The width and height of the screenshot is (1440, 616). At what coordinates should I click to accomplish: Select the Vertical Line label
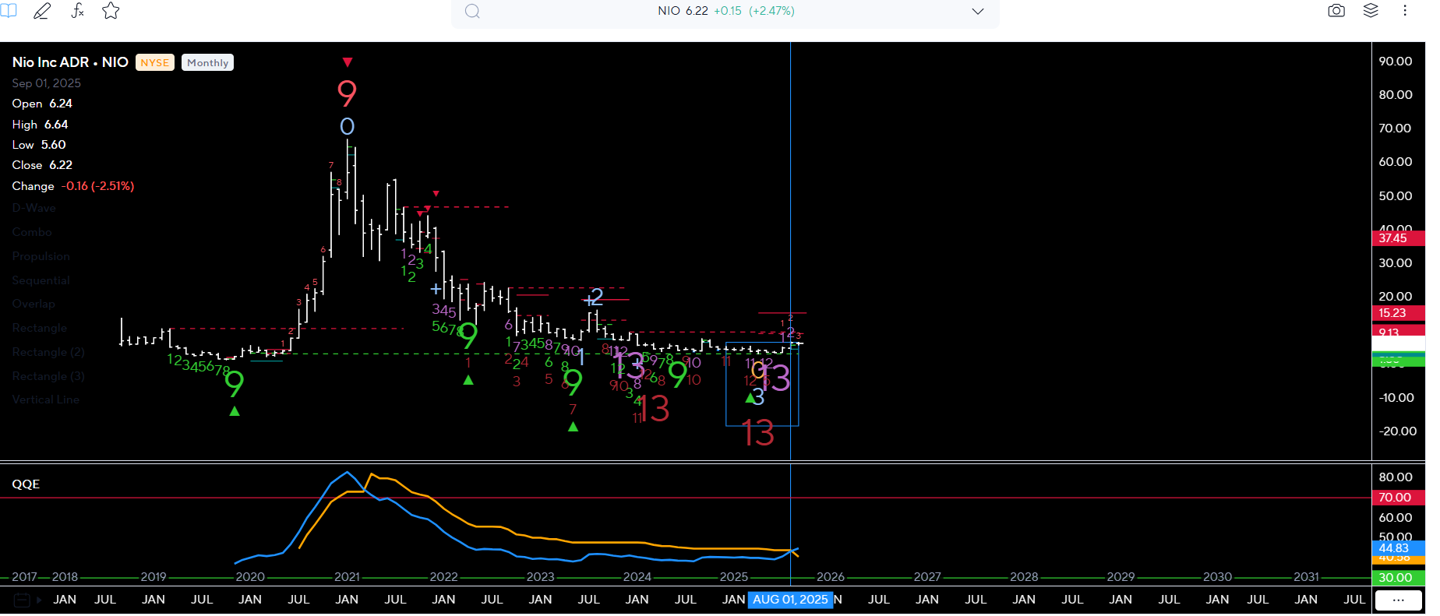pyautogui.click(x=46, y=400)
